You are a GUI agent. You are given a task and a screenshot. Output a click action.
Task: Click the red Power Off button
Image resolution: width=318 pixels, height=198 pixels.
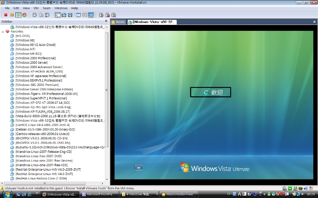(6, 15)
